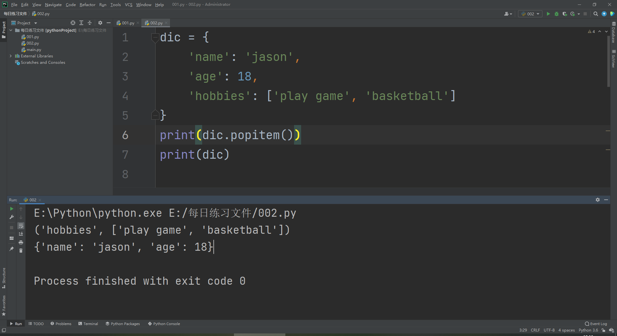This screenshot has width=617, height=336.
Task: Click the blue update arrow icon
Action: (604, 14)
